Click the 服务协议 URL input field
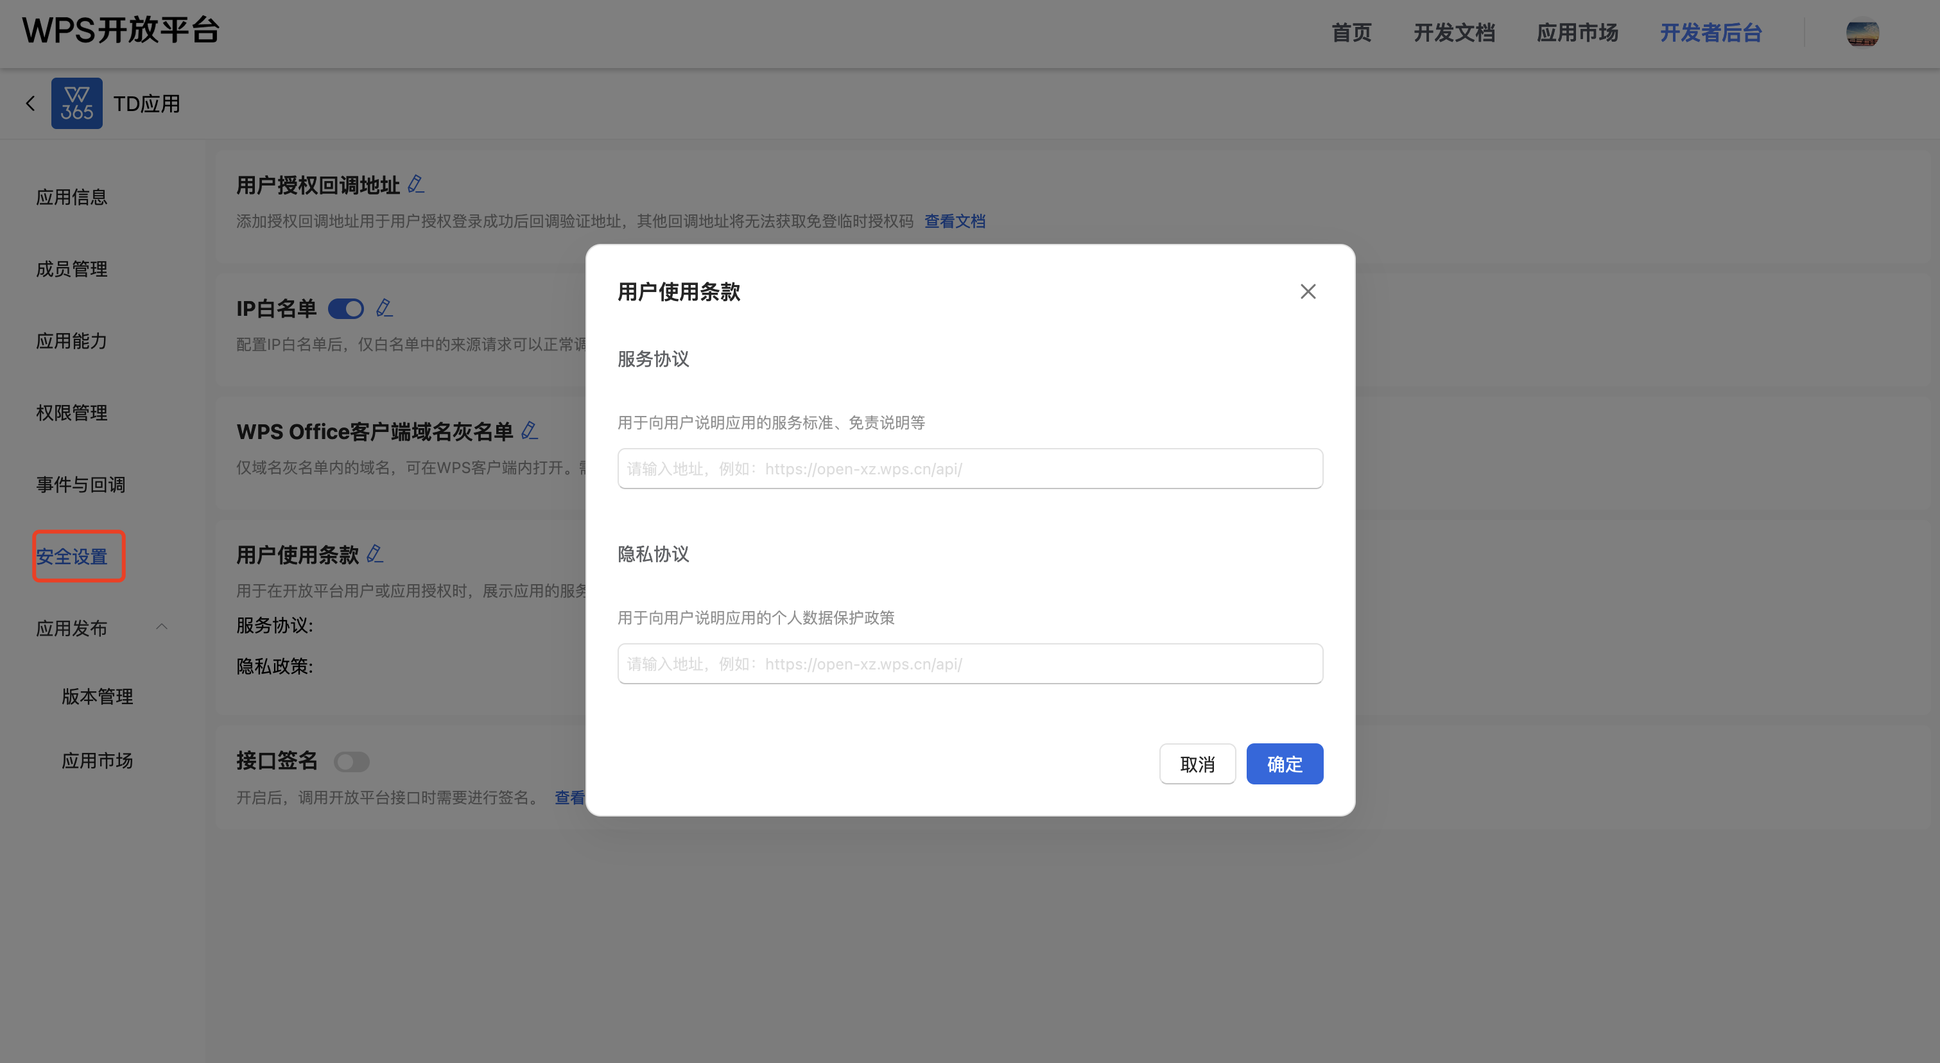1940x1063 pixels. coord(969,469)
